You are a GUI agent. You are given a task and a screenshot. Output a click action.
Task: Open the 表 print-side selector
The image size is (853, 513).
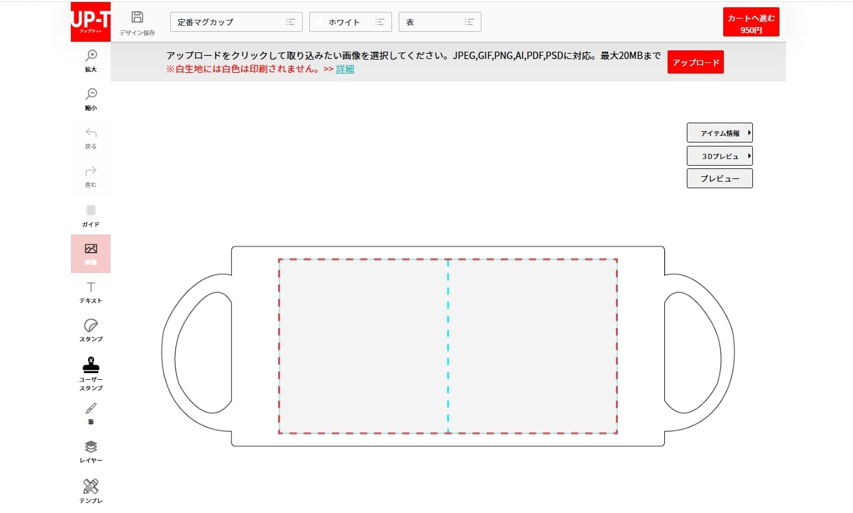click(440, 21)
